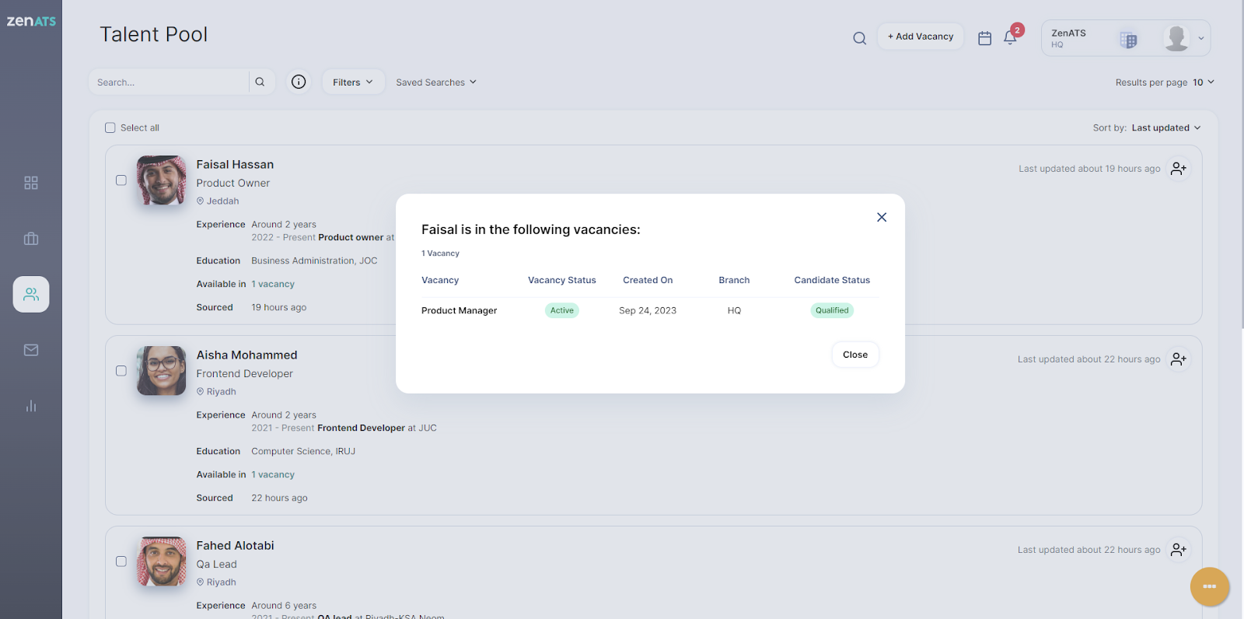Click the Vacancy Status column header
The width and height of the screenshot is (1244, 619).
562,280
